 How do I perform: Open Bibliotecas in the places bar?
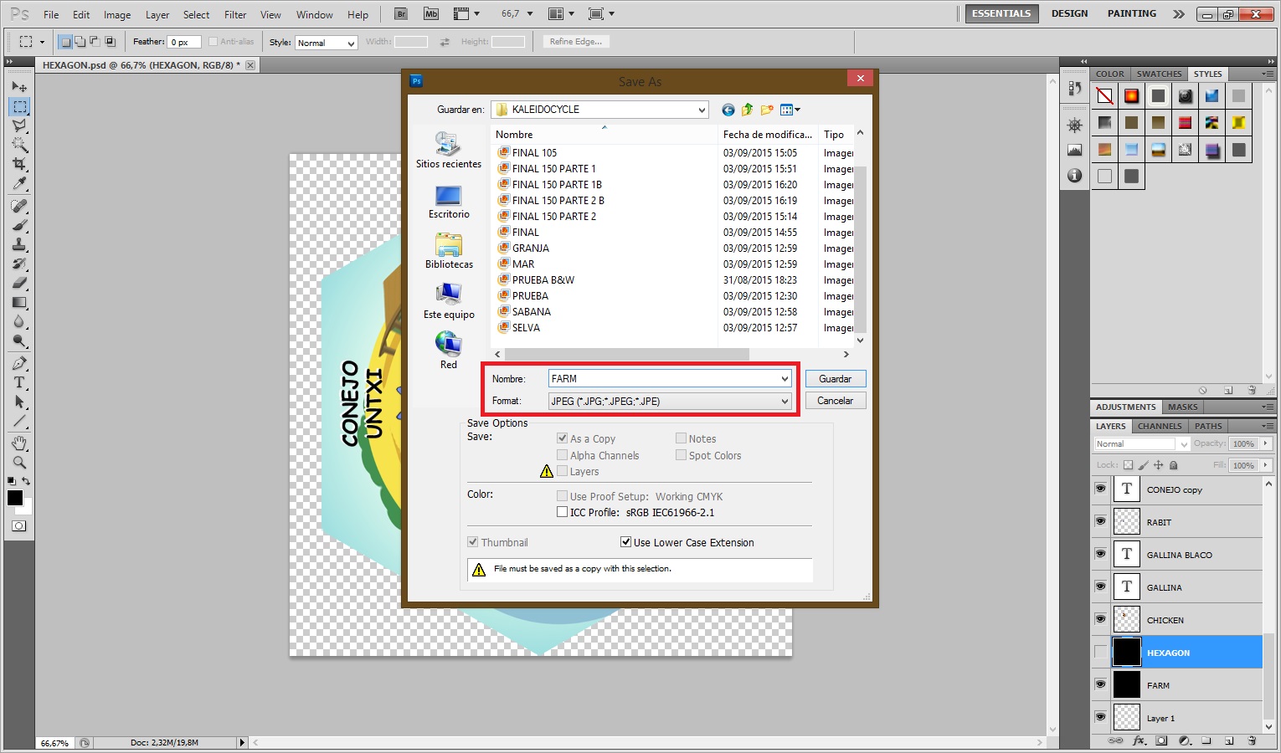click(449, 251)
